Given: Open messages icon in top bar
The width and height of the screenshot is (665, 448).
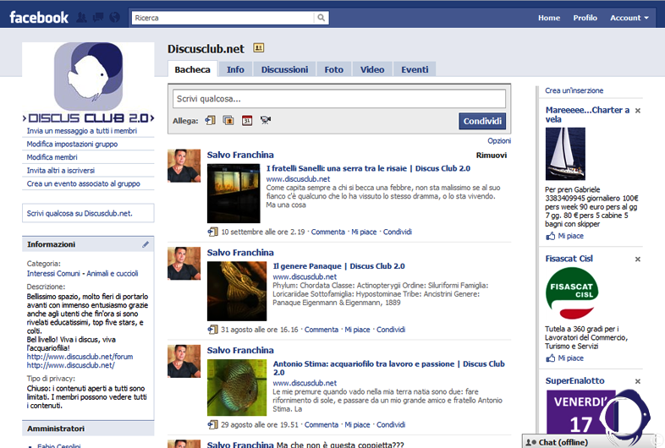Looking at the screenshot, I should (98, 18).
